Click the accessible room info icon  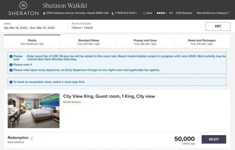click(x=11, y=82)
